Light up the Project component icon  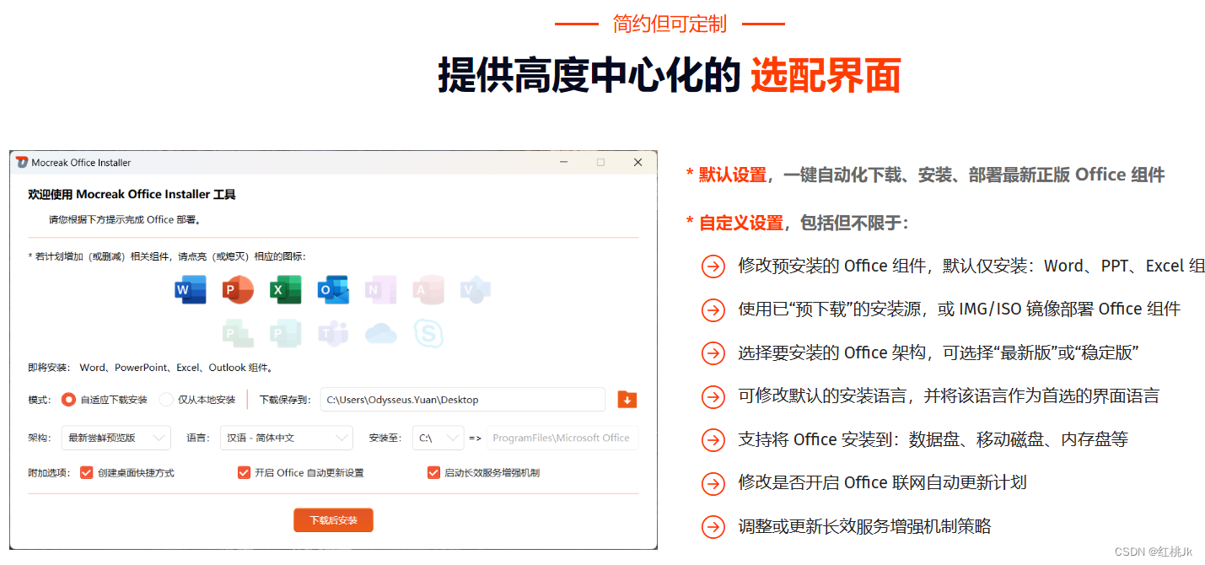[238, 333]
